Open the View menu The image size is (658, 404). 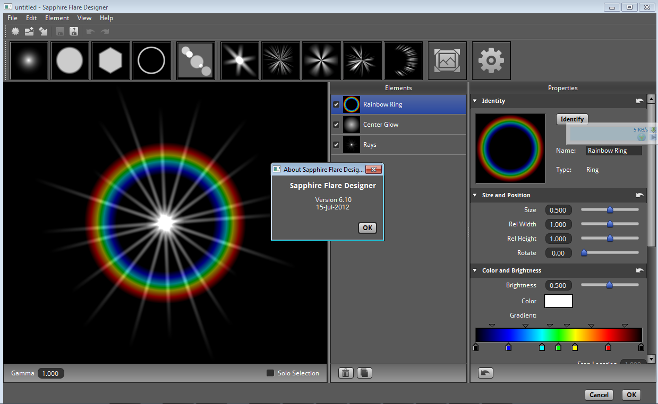click(84, 18)
